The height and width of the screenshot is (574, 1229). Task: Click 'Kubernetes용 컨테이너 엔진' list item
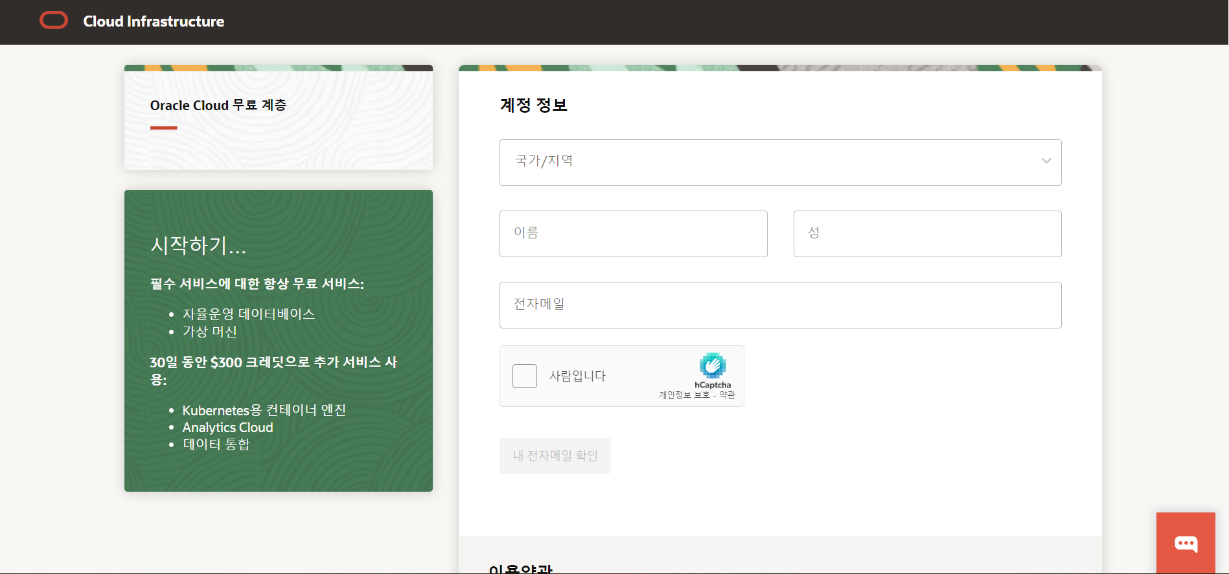coord(264,410)
